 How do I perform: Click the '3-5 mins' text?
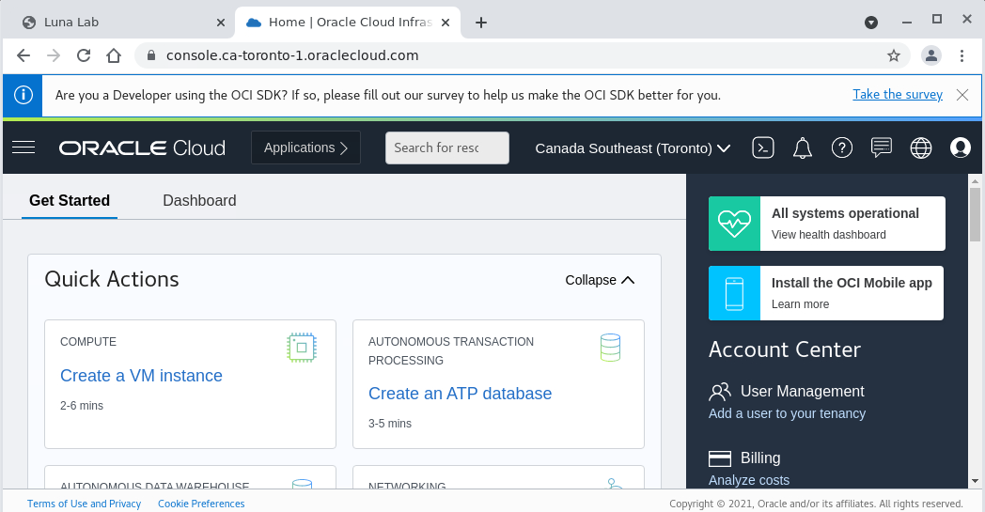click(x=390, y=424)
